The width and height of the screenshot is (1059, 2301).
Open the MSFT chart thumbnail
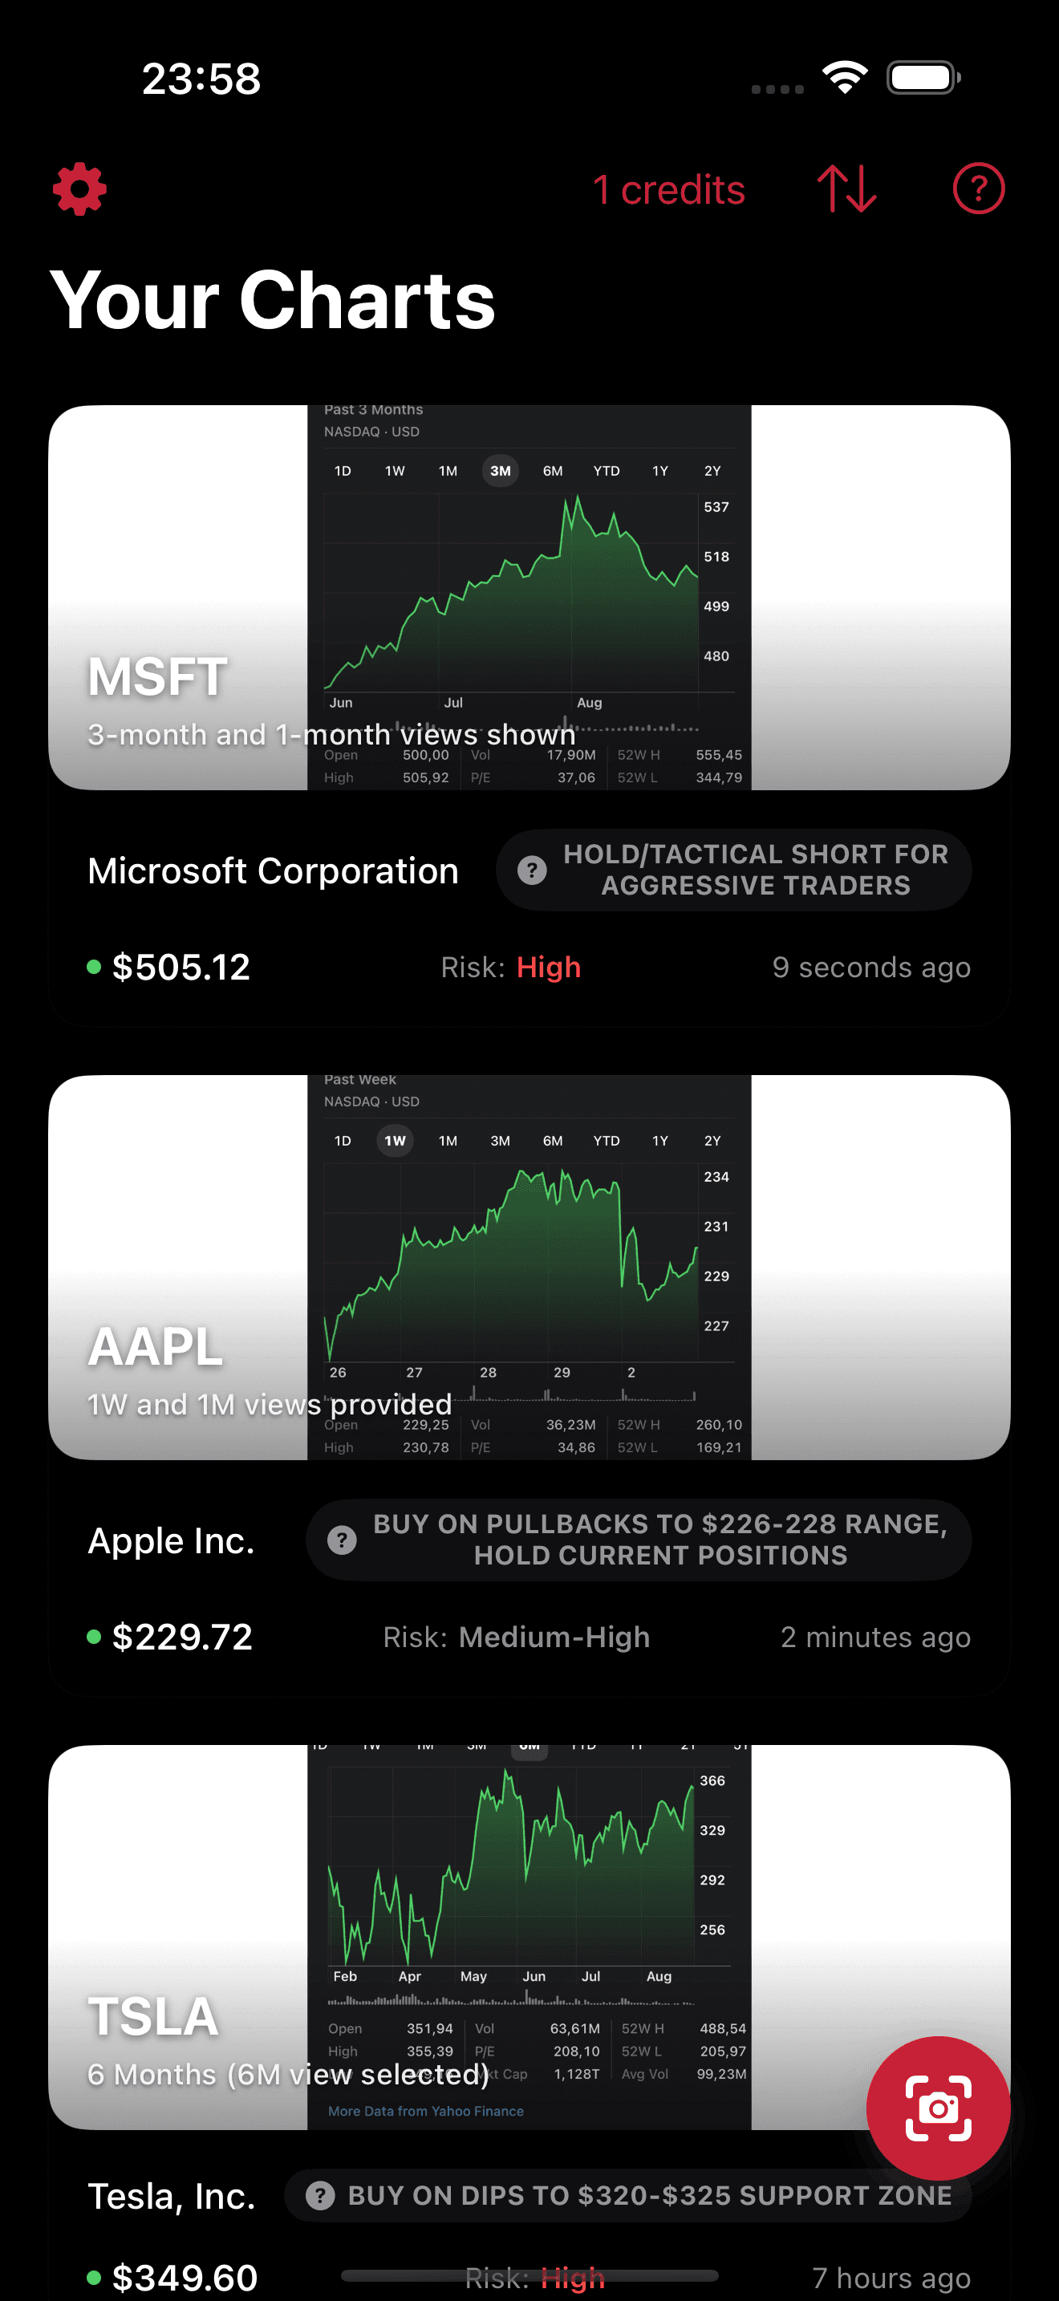tap(529, 597)
